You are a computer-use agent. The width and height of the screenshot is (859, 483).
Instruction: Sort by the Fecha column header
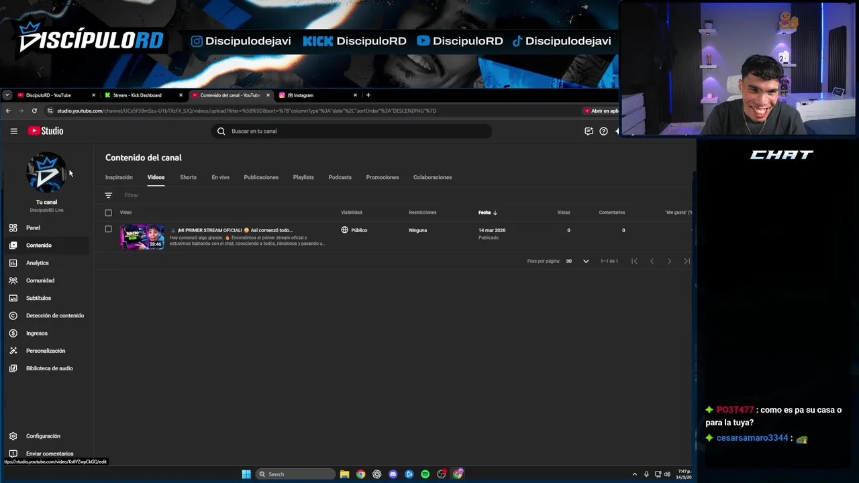488,213
